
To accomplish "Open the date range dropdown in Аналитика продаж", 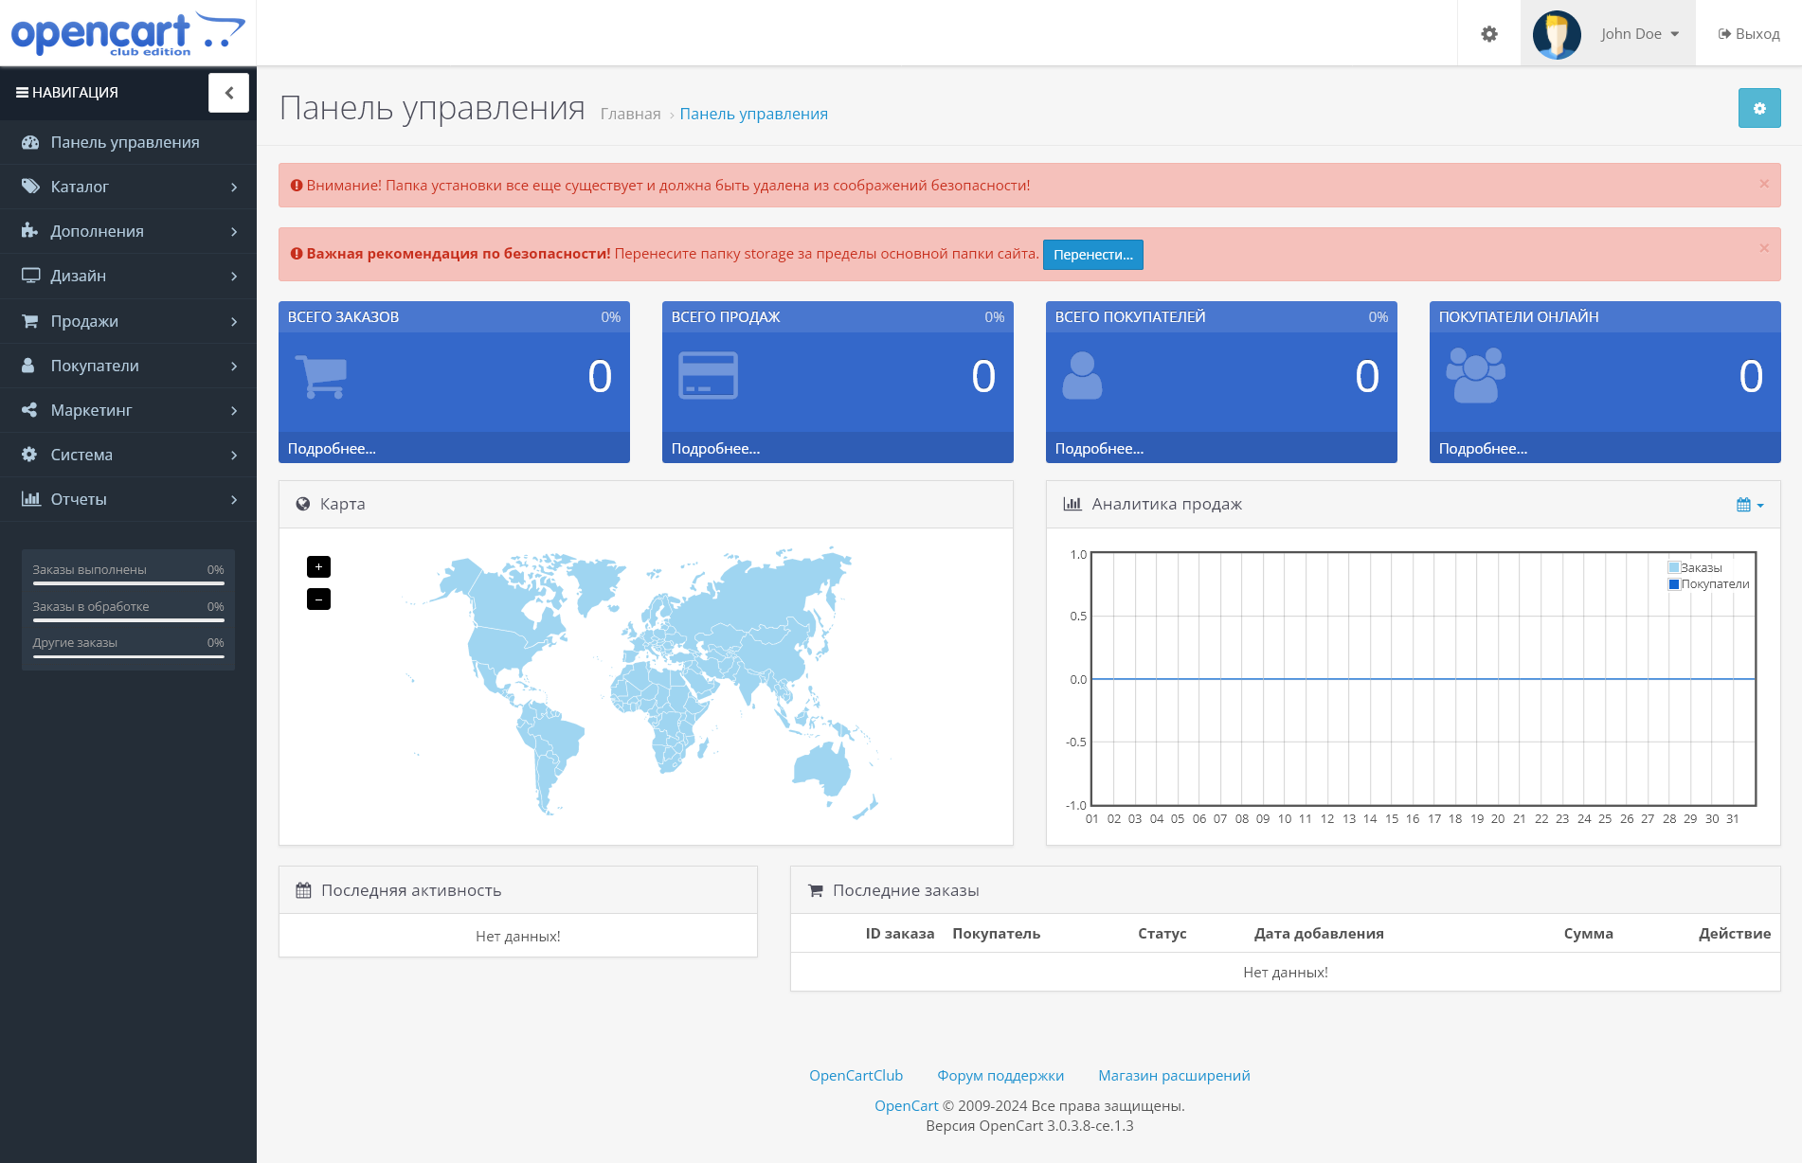I will point(1749,504).
